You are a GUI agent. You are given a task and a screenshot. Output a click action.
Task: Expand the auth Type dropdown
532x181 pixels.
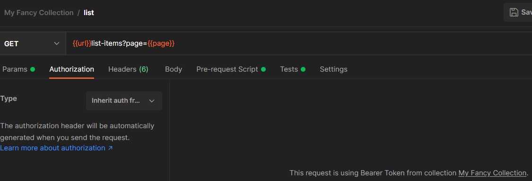point(124,101)
